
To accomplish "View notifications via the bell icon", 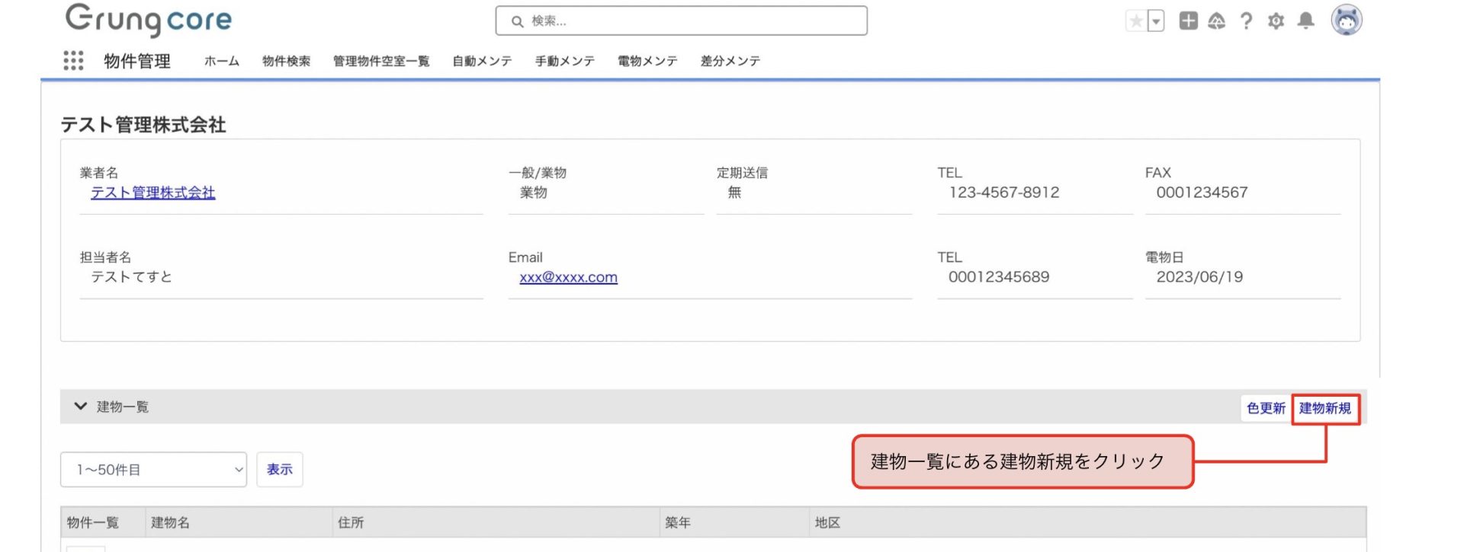I will [x=1305, y=21].
